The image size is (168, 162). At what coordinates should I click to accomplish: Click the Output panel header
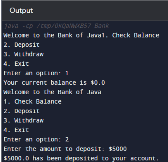click(21, 11)
